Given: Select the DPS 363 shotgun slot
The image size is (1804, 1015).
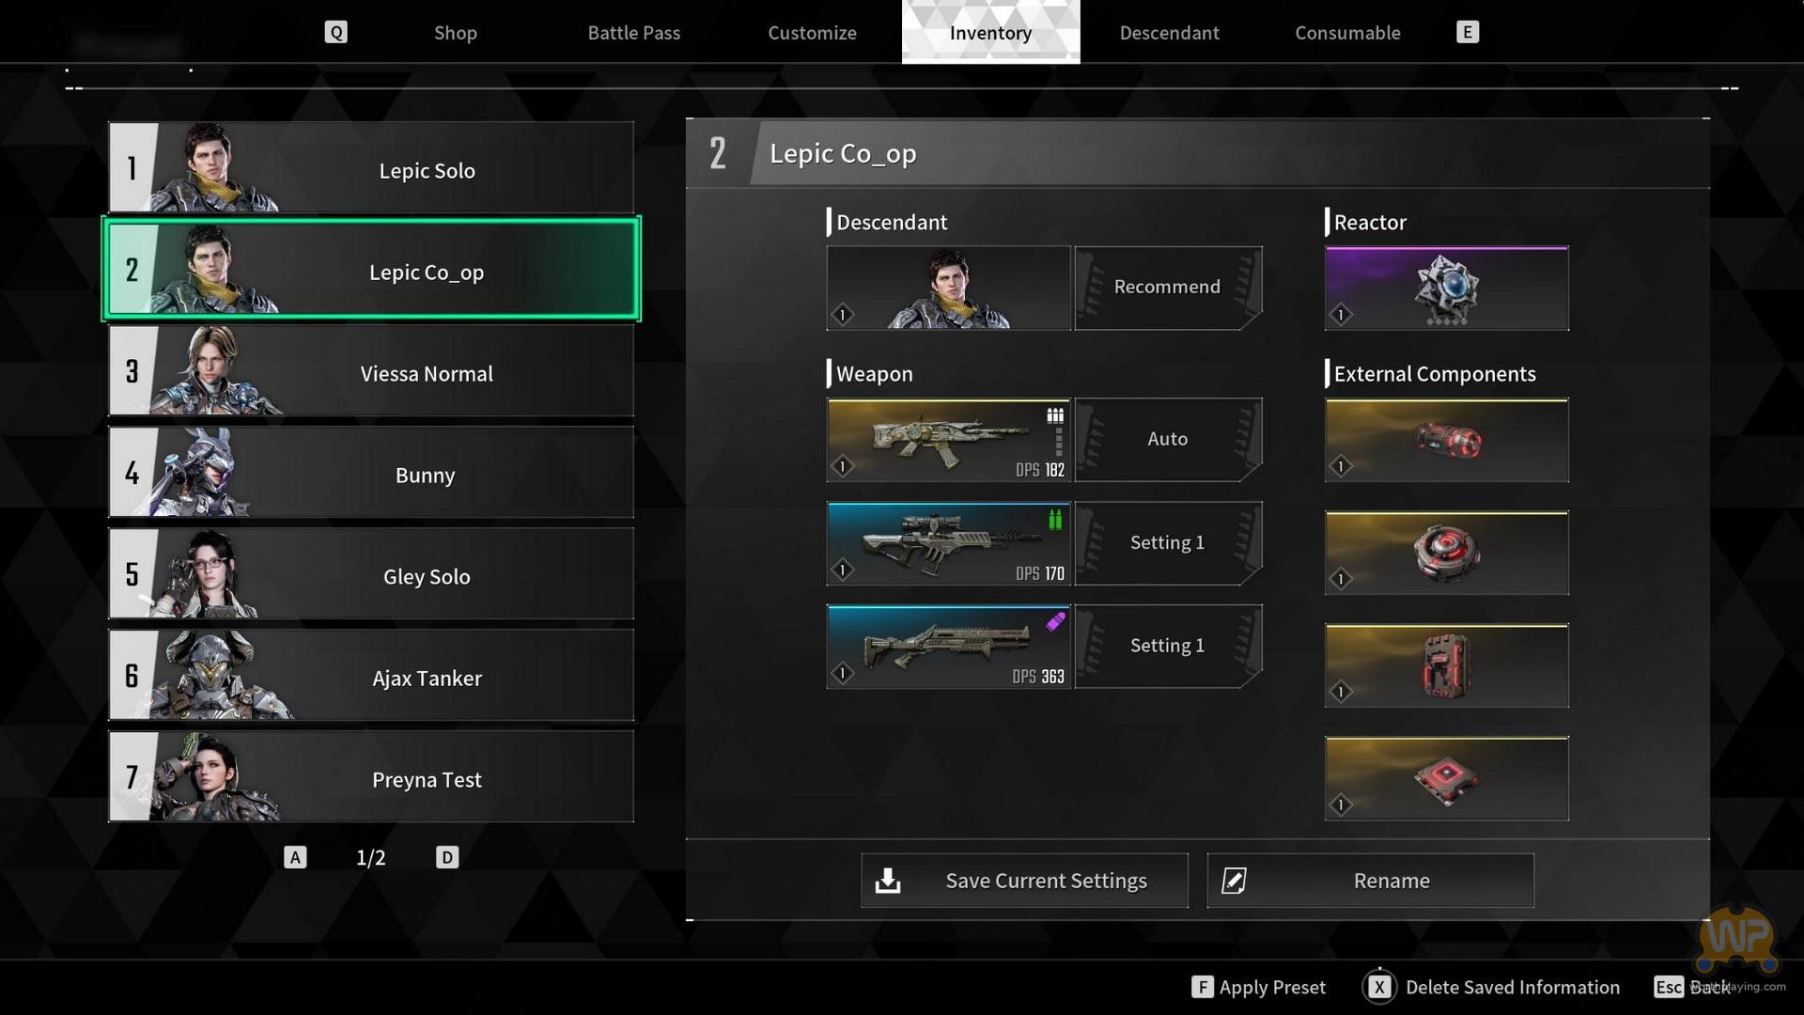Looking at the screenshot, I should 948,647.
